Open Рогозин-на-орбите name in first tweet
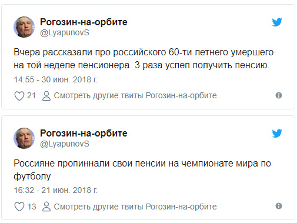The height and width of the screenshot is (223, 297). (x=84, y=22)
